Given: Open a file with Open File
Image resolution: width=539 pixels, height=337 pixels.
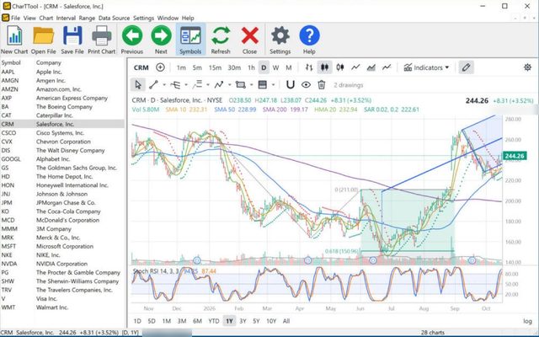Looking at the screenshot, I should [43, 40].
